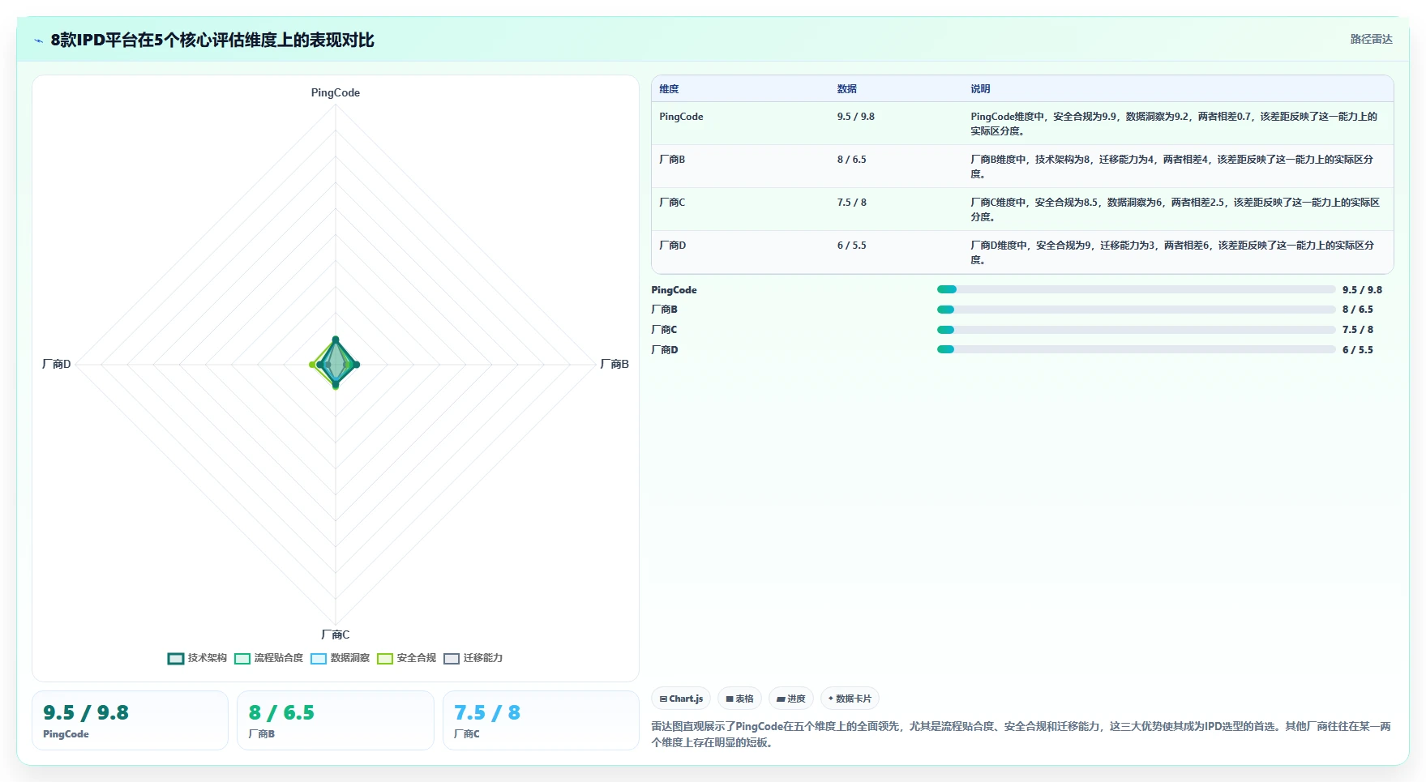
Task: Click the title icon beside 8款IPD平台 heading
Action: (x=38, y=41)
